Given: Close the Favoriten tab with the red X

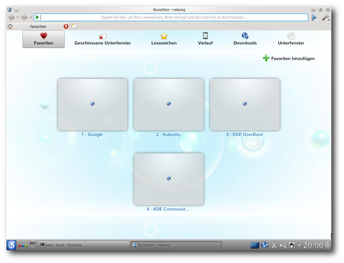Looking at the screenshot, I should tap(66, 26).
